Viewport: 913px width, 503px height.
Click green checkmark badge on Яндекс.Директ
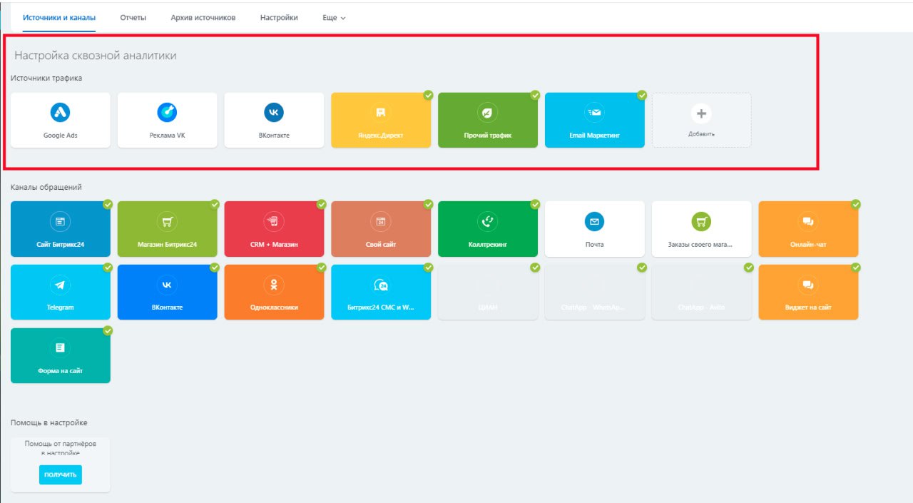(x=428, y=95)
